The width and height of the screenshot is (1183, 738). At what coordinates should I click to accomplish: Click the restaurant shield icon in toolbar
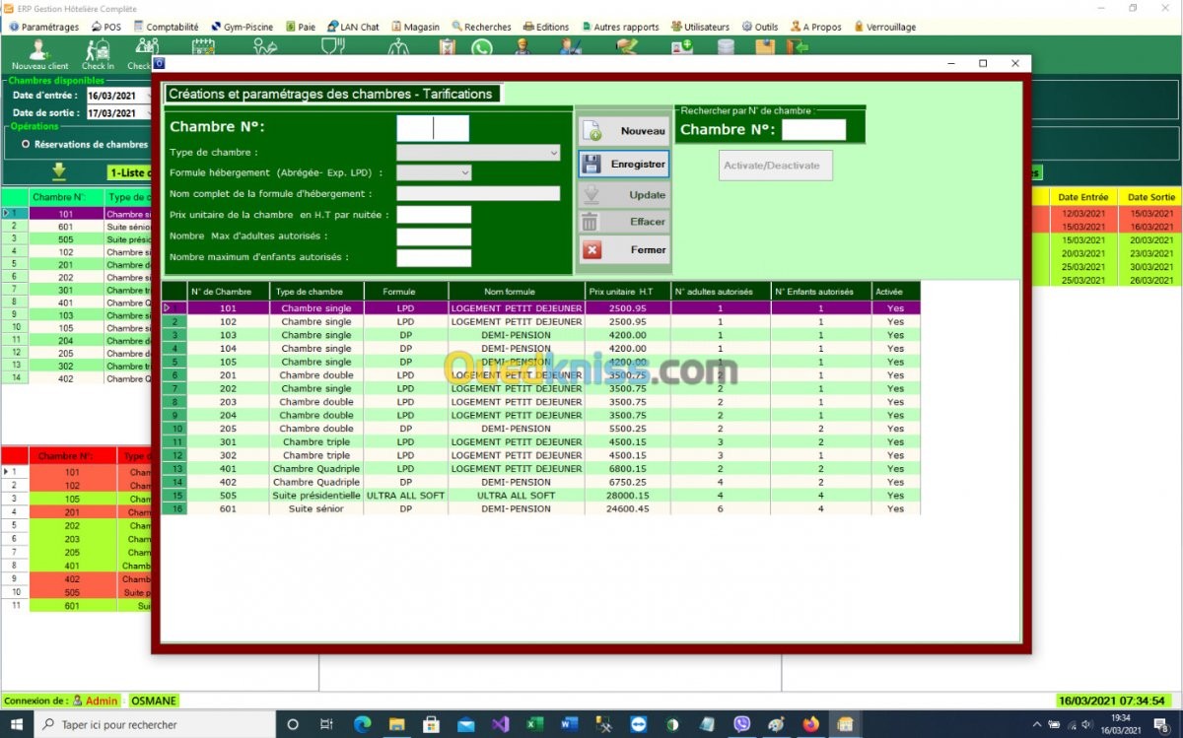coord(332,46)
